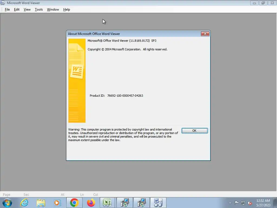Click the Ln status bar indicator

[x=82, y=194]
